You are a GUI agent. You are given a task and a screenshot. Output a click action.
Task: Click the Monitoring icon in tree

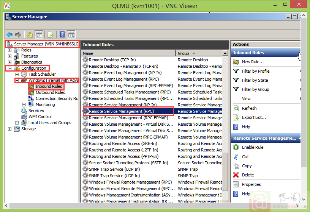point(31,104)
